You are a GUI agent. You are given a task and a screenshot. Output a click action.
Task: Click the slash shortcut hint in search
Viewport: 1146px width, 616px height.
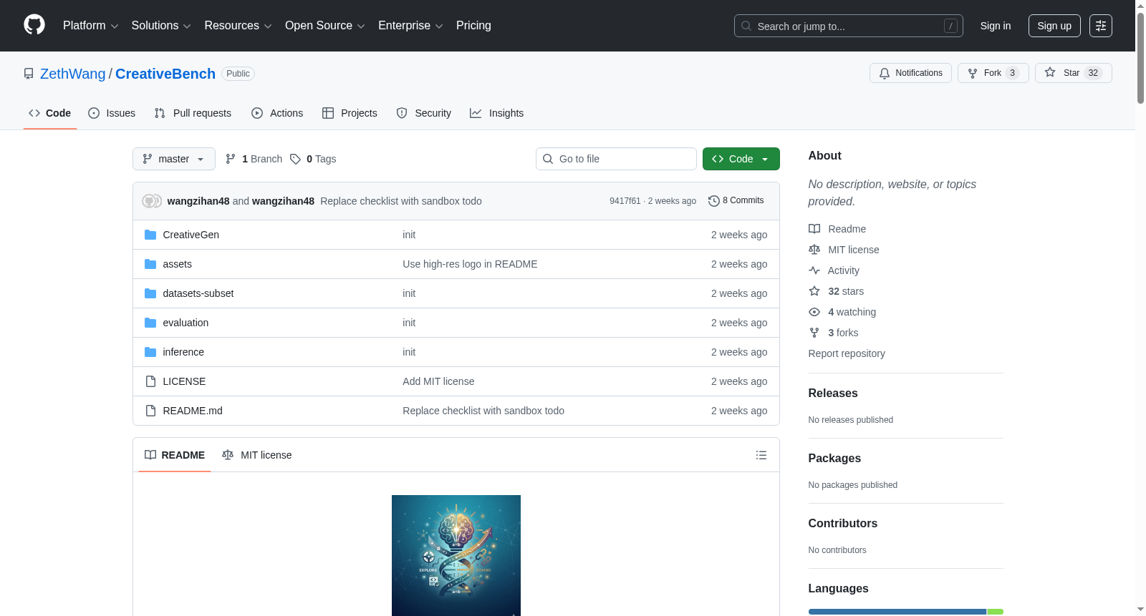click(x=950, y=26)
